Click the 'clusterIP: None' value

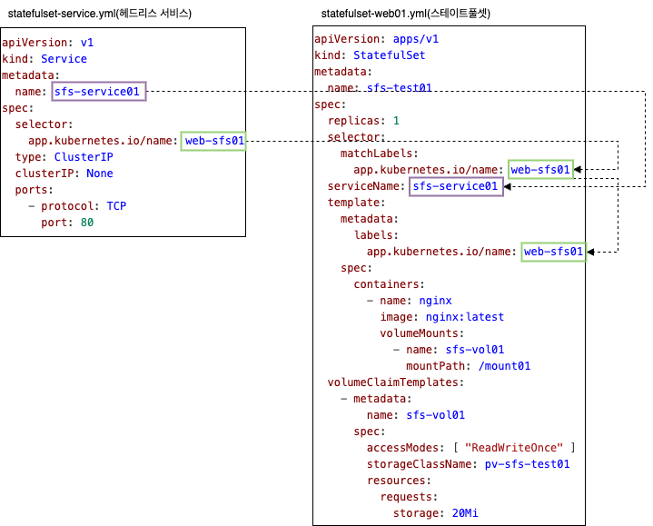tap(100, 174)
